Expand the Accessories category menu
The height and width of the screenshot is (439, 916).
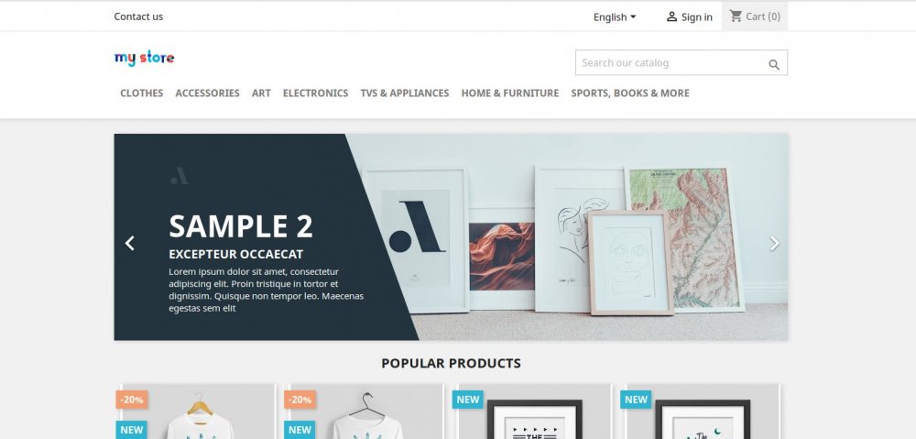[207, 93]
